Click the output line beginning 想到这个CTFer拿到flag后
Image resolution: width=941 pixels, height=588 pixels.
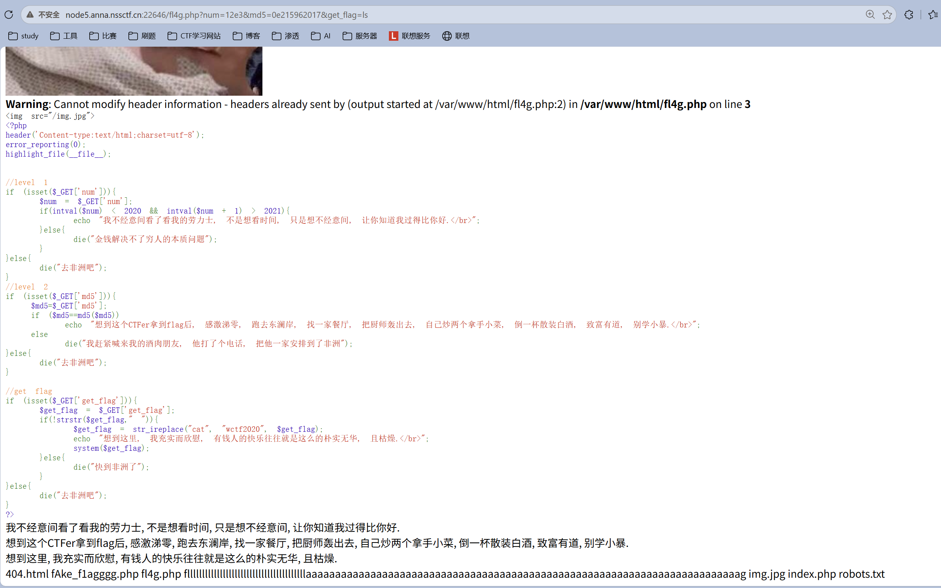tap(317, 543)
